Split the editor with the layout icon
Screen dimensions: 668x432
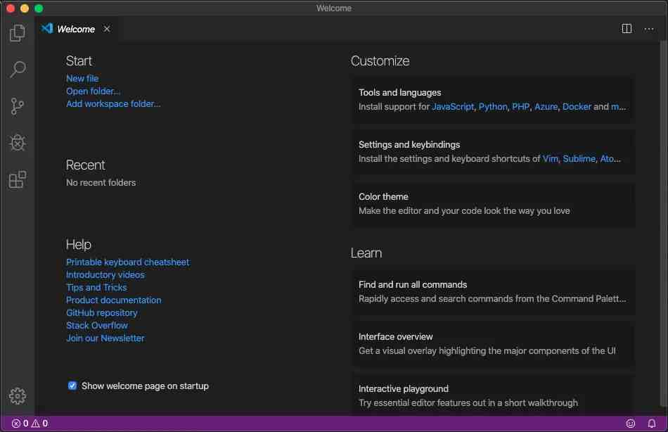coord(627,29)
